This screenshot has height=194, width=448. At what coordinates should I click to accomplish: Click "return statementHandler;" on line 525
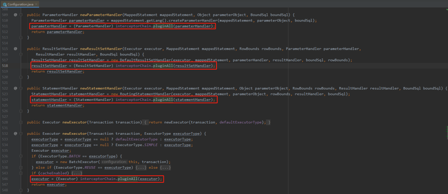[x=58, y=105]
